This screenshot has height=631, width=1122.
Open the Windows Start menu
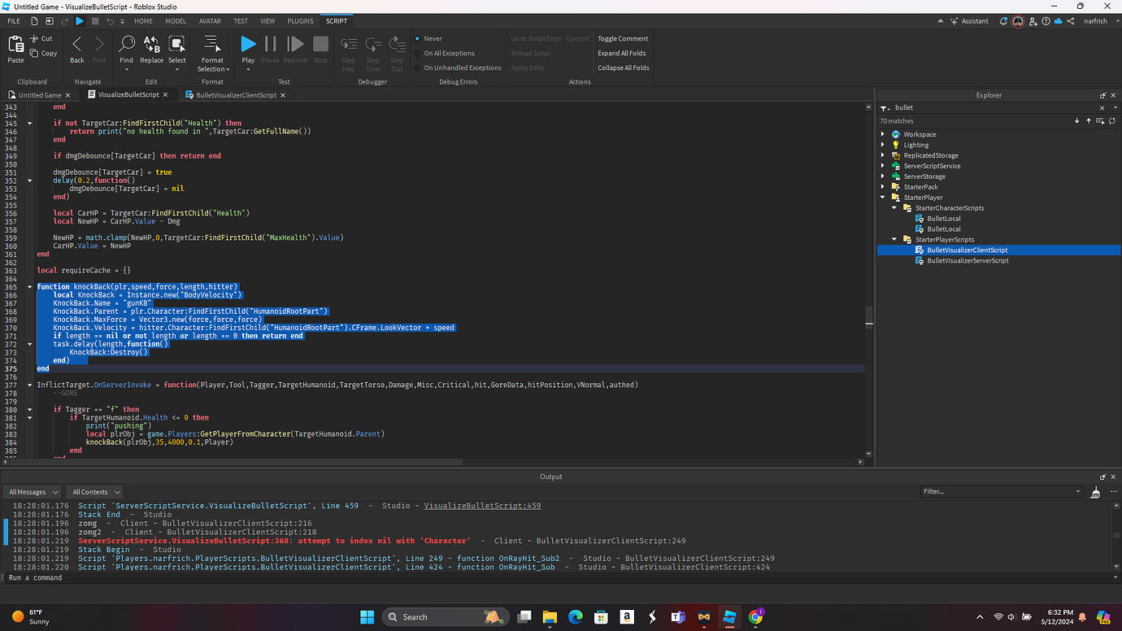point(366,616)
